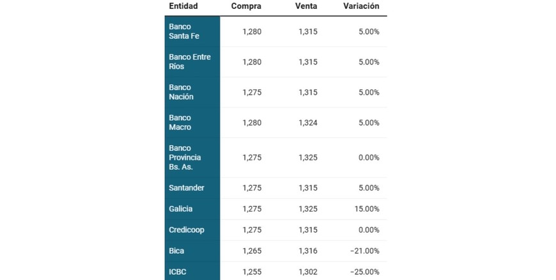
Task: Select the Variación column header
Action: coord(360,6)
